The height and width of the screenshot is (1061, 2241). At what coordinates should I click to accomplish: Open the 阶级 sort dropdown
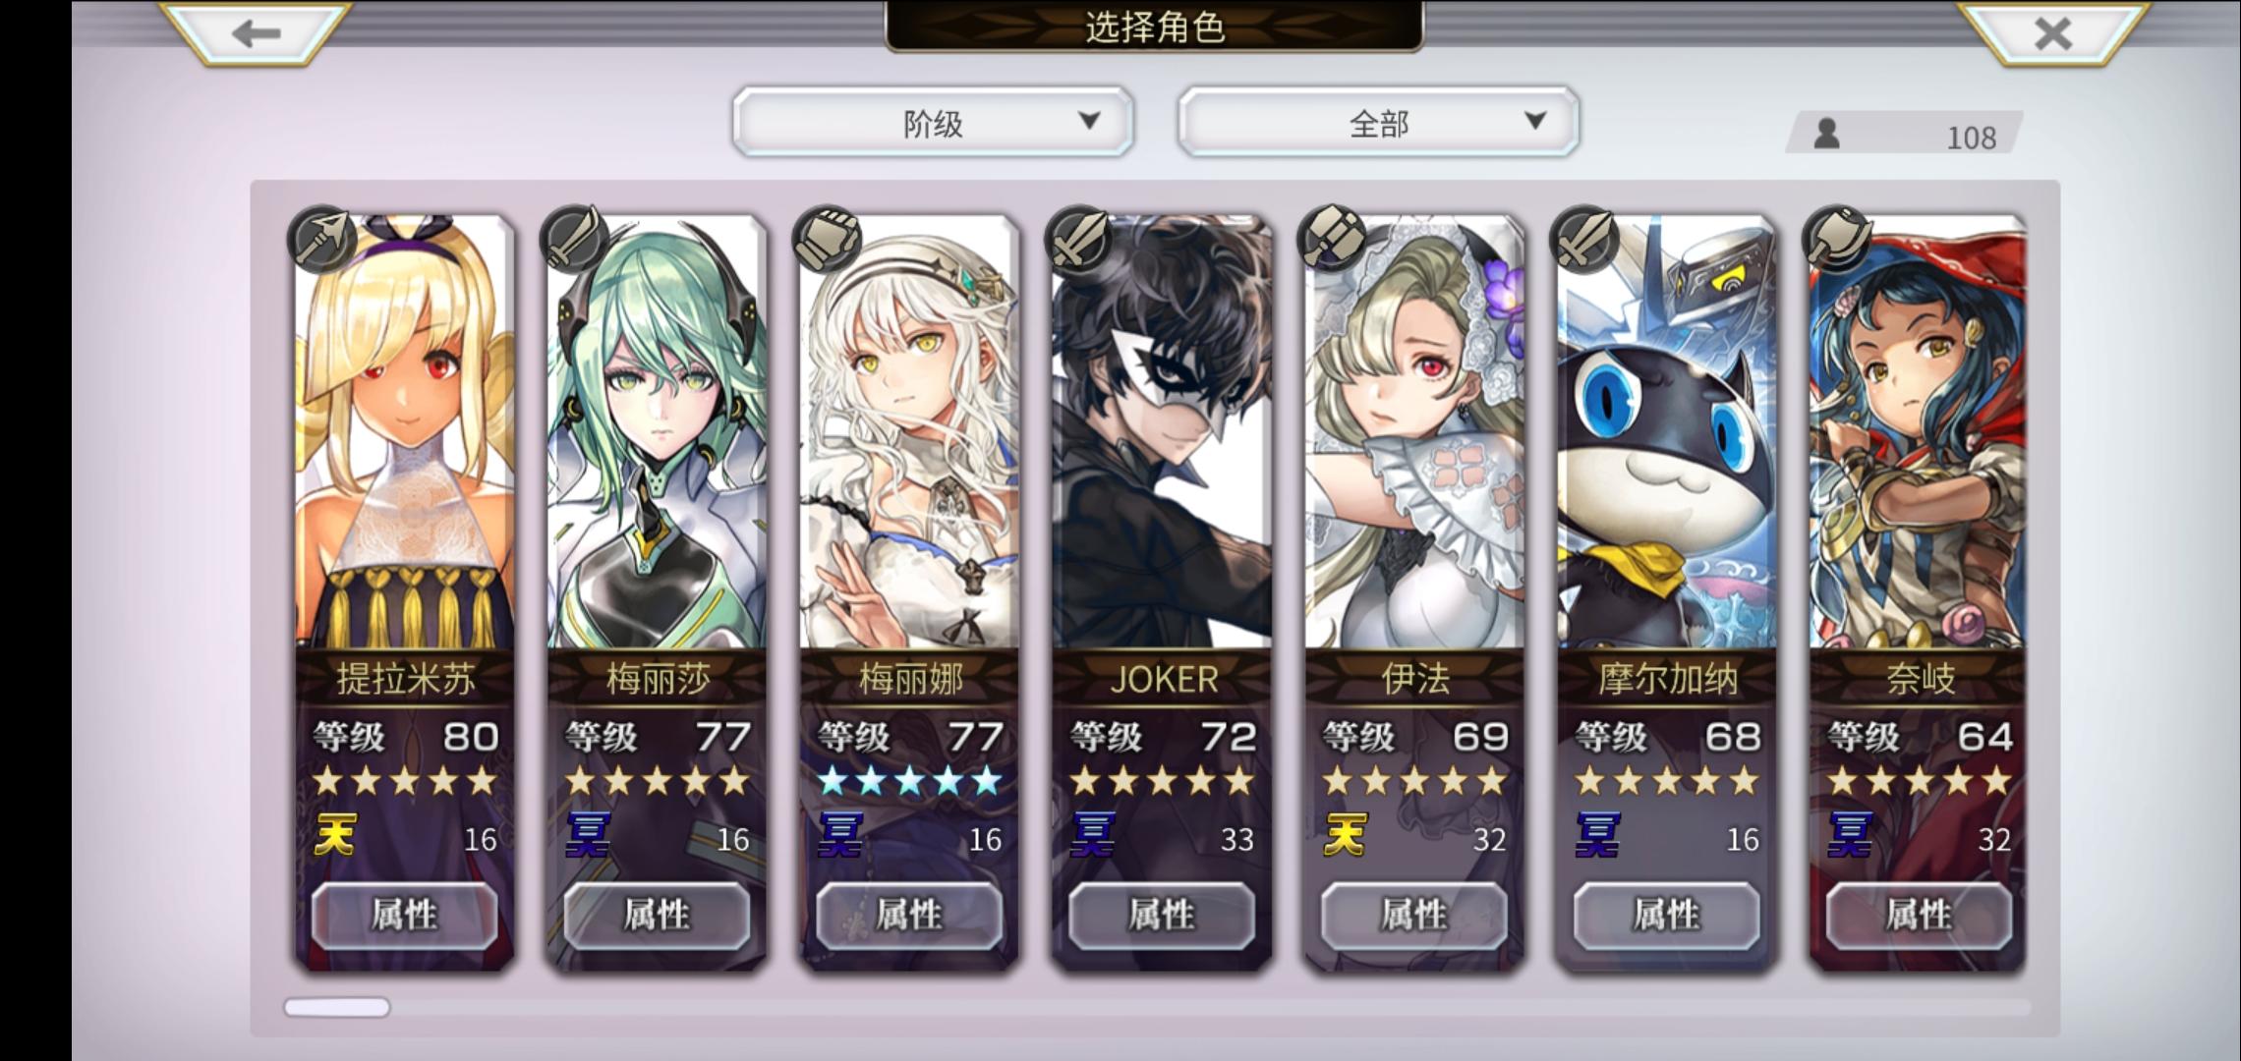(x=933, y=122)
